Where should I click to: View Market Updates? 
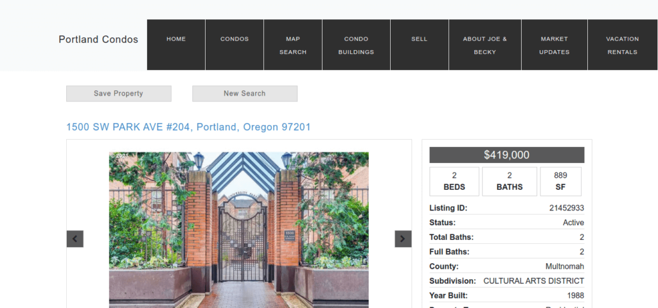555,45
